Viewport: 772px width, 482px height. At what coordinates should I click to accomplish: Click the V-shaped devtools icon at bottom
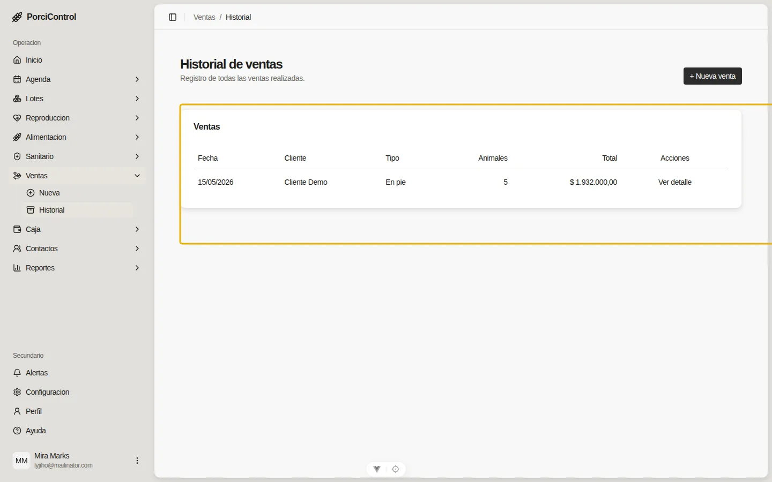coord(377,469)
